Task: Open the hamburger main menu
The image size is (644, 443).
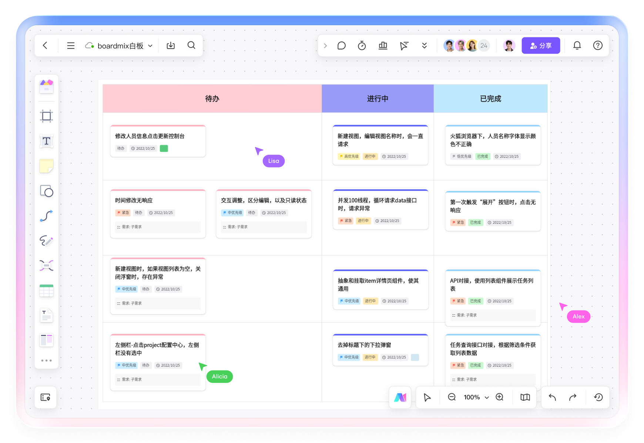Action: pos(71,46)
